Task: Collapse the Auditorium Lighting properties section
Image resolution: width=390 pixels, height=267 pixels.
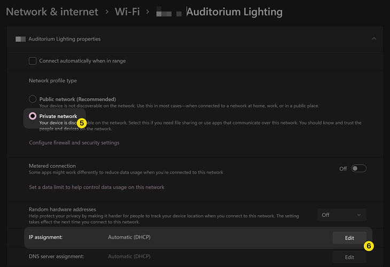Action: [x=374, y=39]
